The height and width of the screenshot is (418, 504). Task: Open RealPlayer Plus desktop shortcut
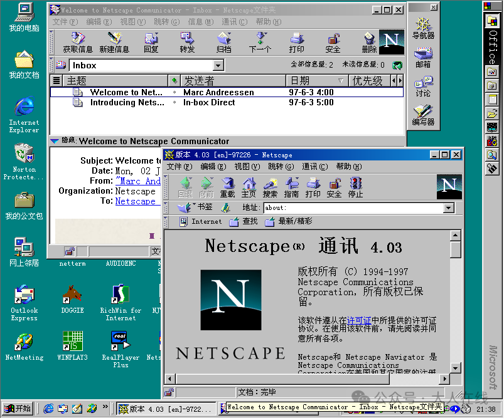121,349
